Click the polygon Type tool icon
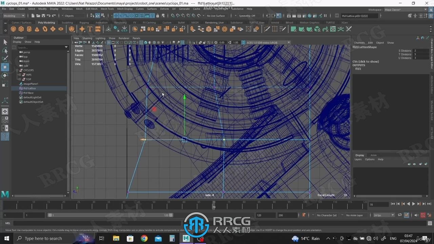Image resolution: width=434 pixels, height=244 pixels. pos(90,29)
